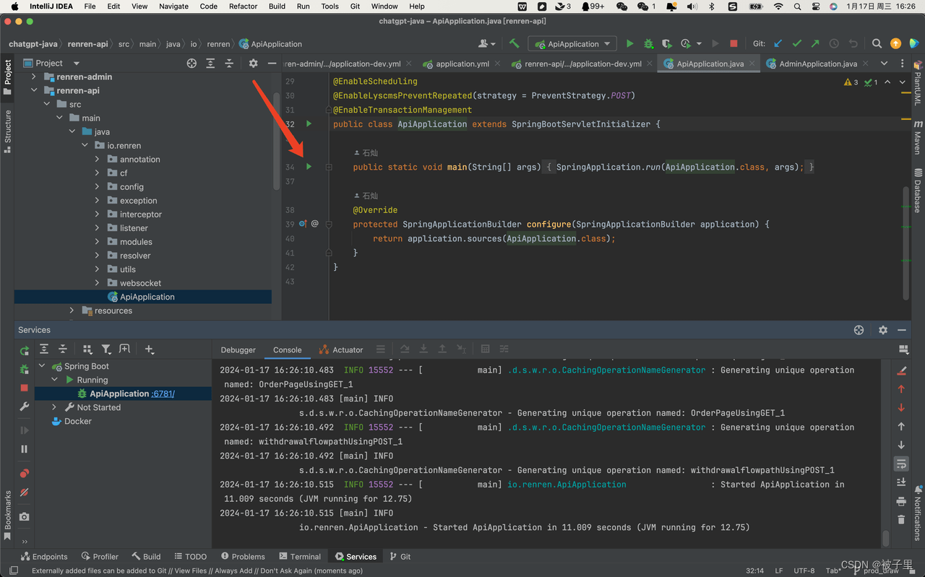Image resolution: width=925 pixels, height=577 pixels.
Task: Open Actuator tab in Services
Action: coord(341,350)
